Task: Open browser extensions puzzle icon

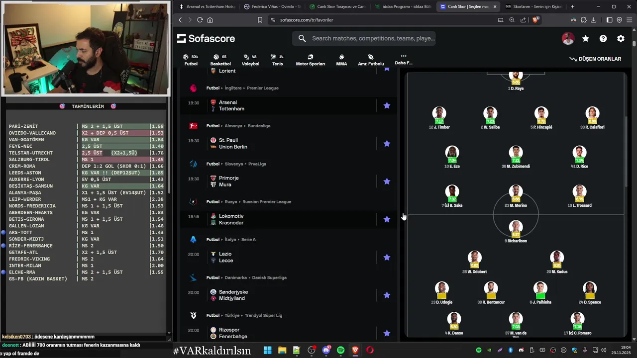Action: click(583, 20)
